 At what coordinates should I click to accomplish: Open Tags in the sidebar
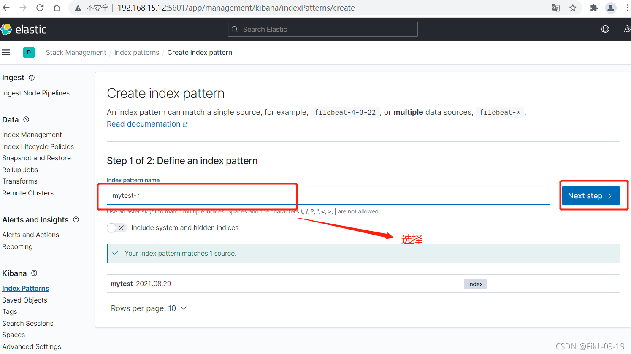(x=10, y=311)
